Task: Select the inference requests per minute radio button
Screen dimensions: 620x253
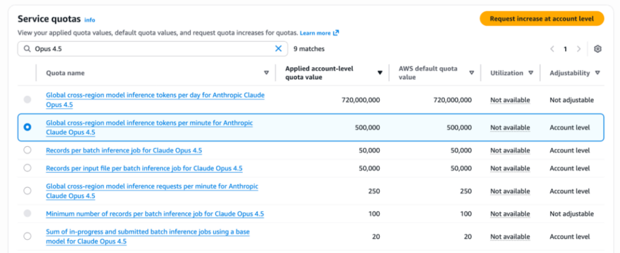Action: (x=27, y=191)
